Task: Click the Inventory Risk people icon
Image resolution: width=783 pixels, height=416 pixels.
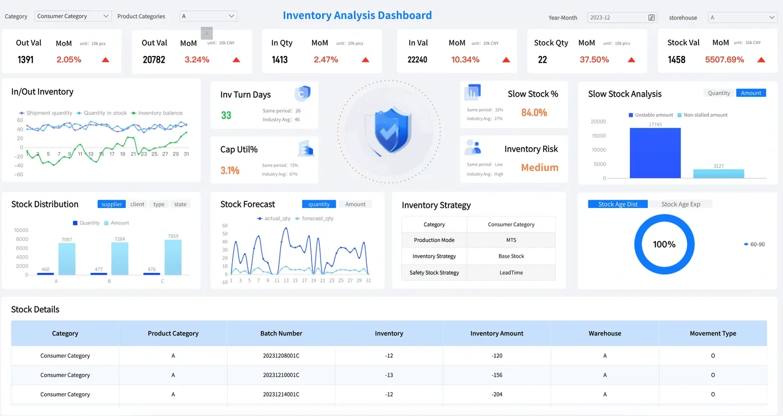Action: (473, 147)
